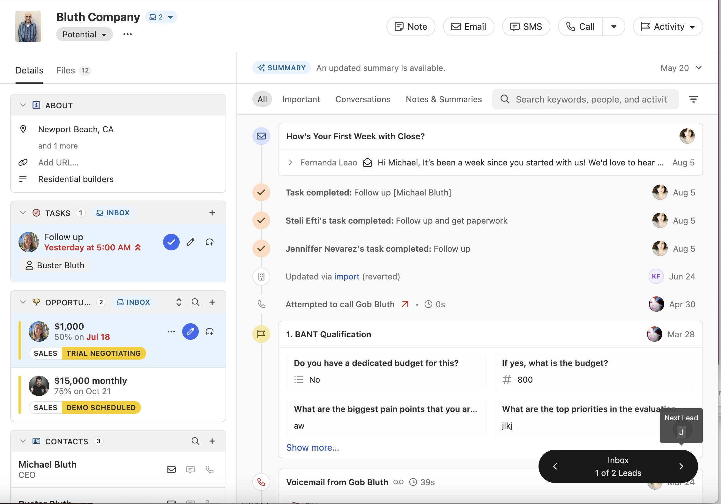Add a new opportunity with plus icon

212,302
